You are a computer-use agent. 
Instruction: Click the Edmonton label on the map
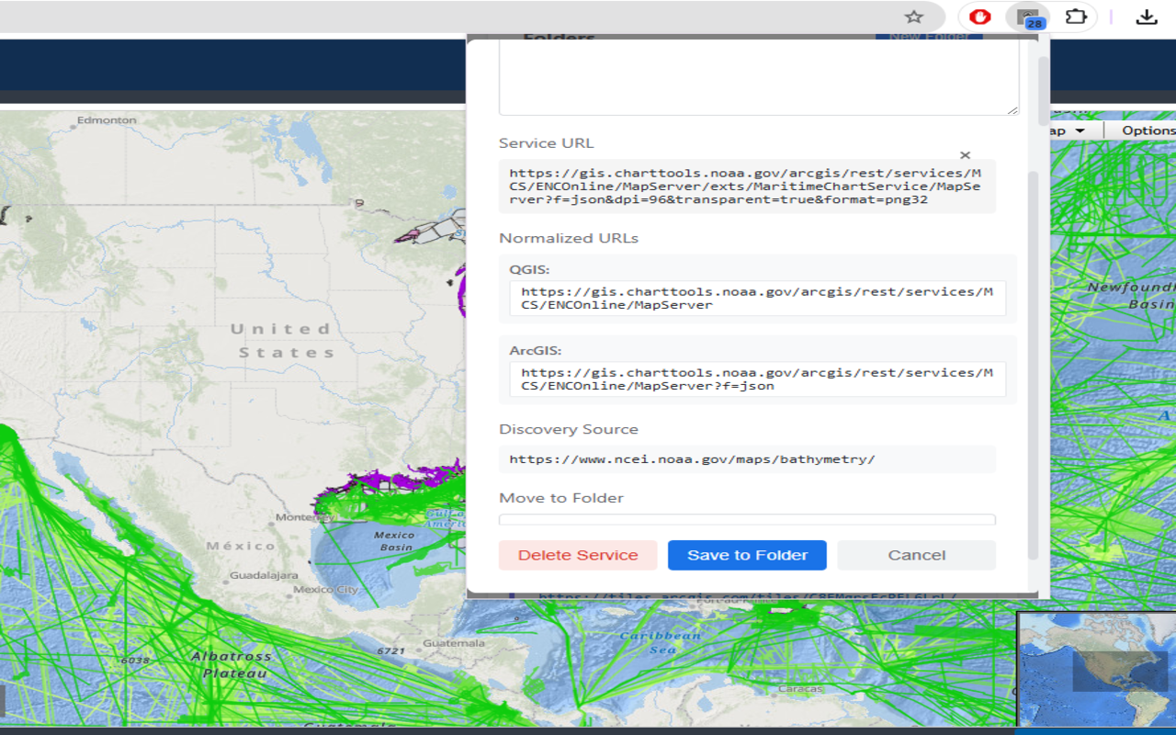coord(107,120)
